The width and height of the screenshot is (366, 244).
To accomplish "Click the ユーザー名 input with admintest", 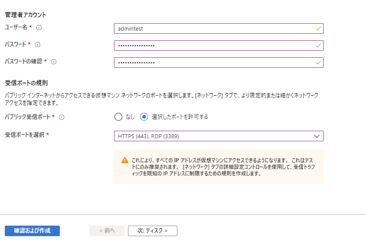I will click(219, 28).
